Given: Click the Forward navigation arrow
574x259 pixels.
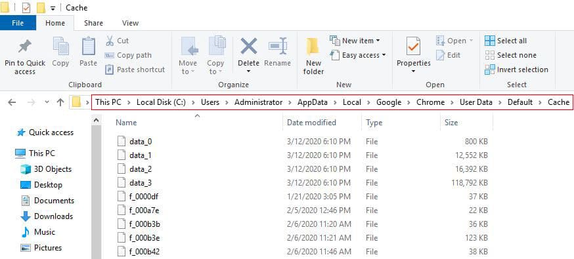Looking at the screenshot, I should (x=32, y=102).
